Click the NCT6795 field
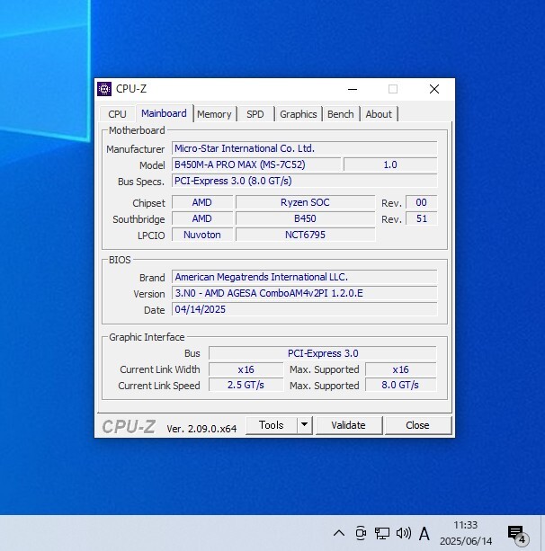545x551 pixels. pyautogui.click(x=305, y=235)
